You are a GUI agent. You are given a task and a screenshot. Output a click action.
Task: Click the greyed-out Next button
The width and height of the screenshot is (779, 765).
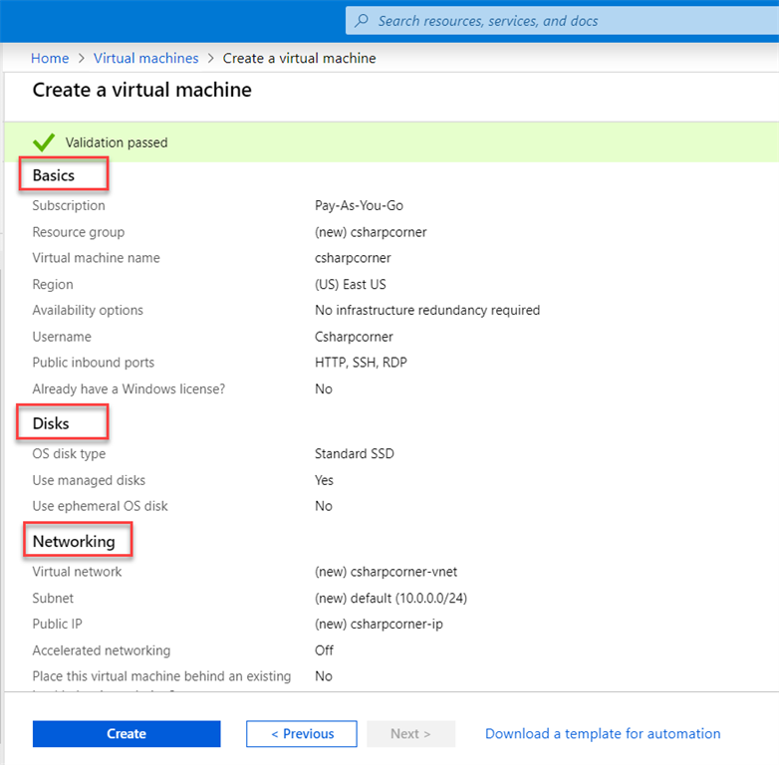pos(410,734)
